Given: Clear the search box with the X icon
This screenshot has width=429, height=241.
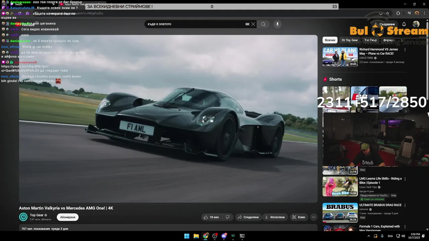Looking at the screenshot, I should tap(253, 24).
